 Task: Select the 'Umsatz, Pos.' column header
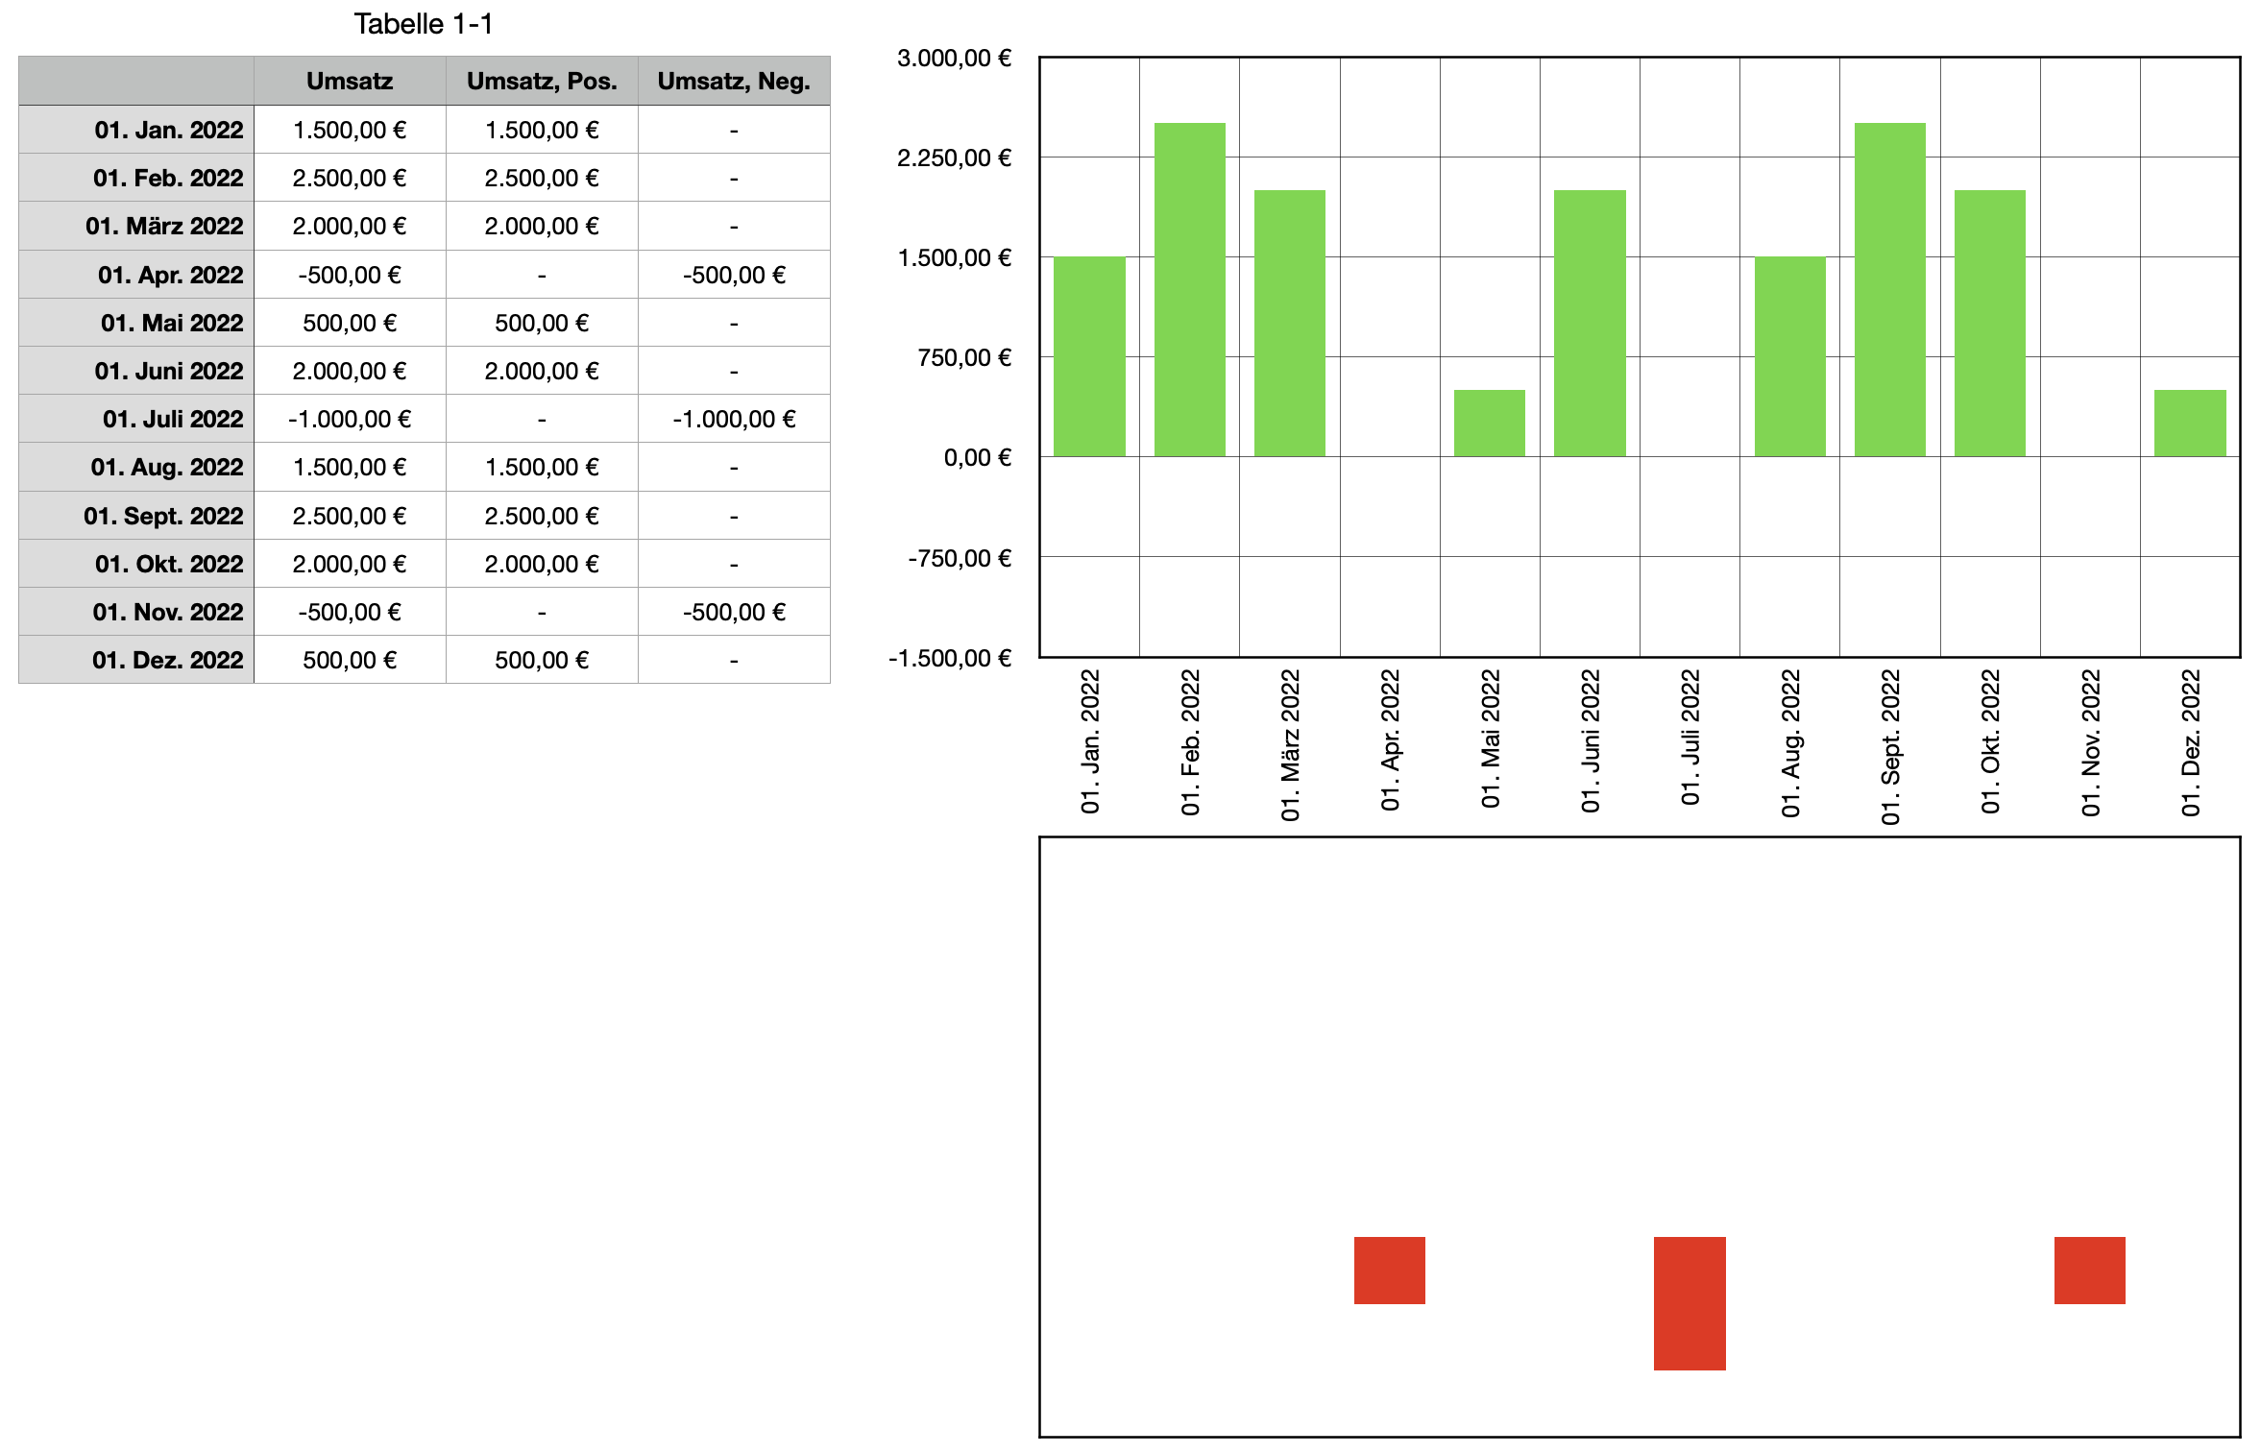[x=542, y=81]
